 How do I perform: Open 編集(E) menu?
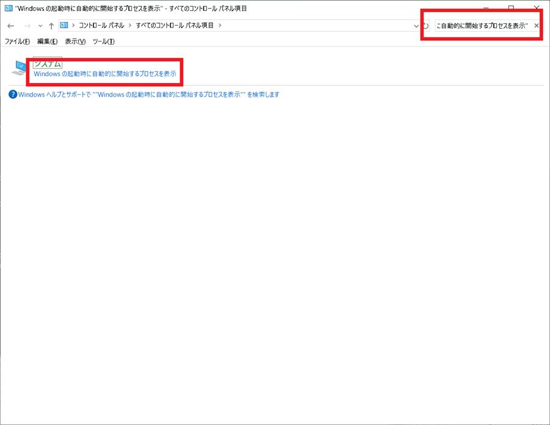[x=47, y=42]
